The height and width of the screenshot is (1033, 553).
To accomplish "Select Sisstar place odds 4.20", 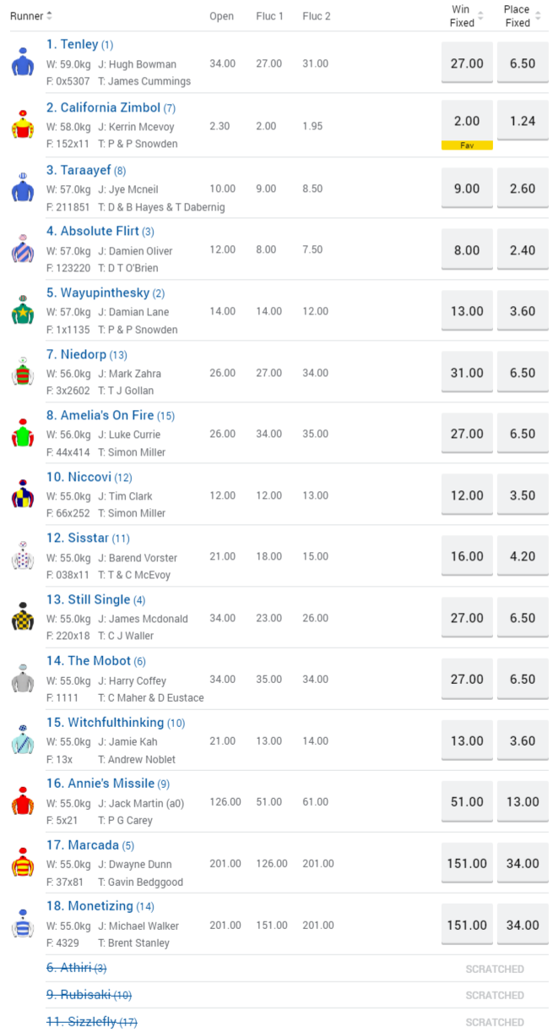I will [523, 556].
